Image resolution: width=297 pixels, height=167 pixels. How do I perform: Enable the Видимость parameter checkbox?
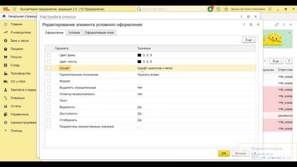(49, 107)
